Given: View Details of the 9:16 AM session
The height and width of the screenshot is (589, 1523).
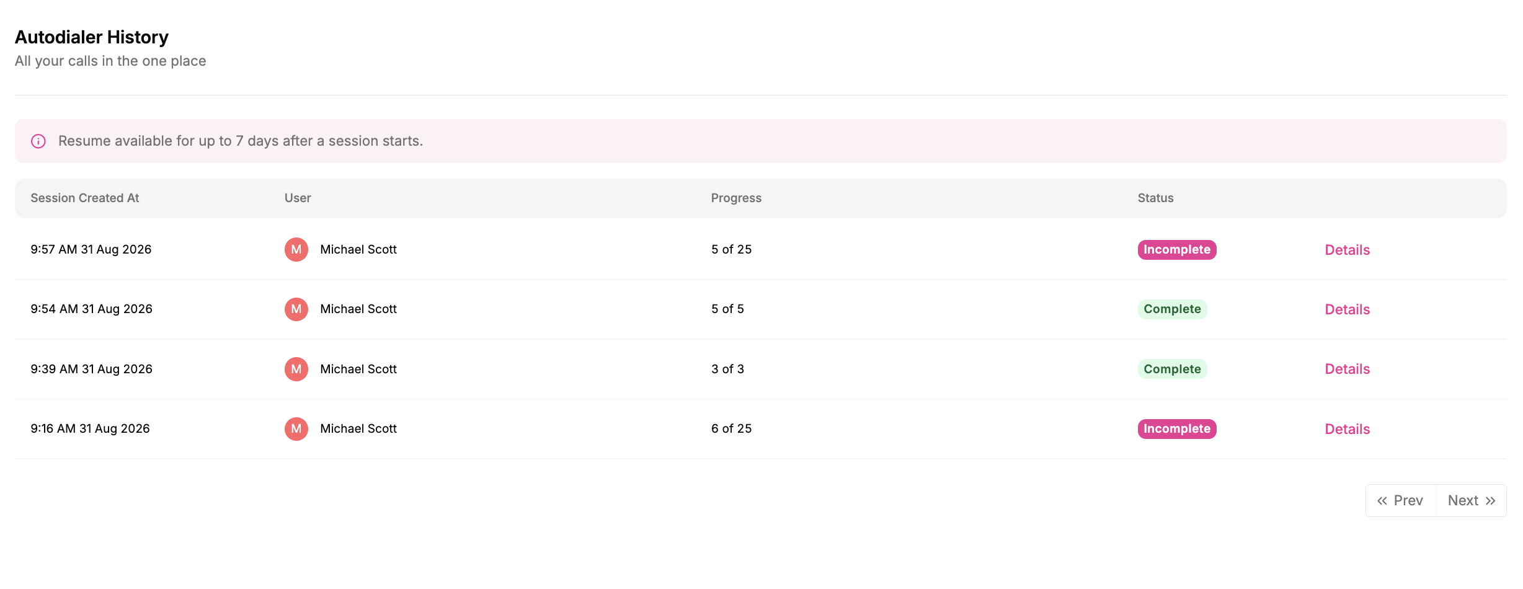Looking at the screenshot, I should tap(1348, 429).
